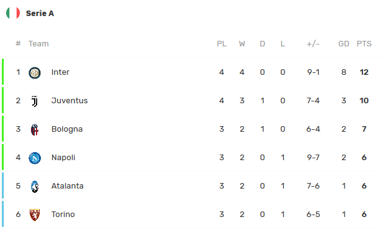Click the Napoli club badge

(x=35, y=158)
